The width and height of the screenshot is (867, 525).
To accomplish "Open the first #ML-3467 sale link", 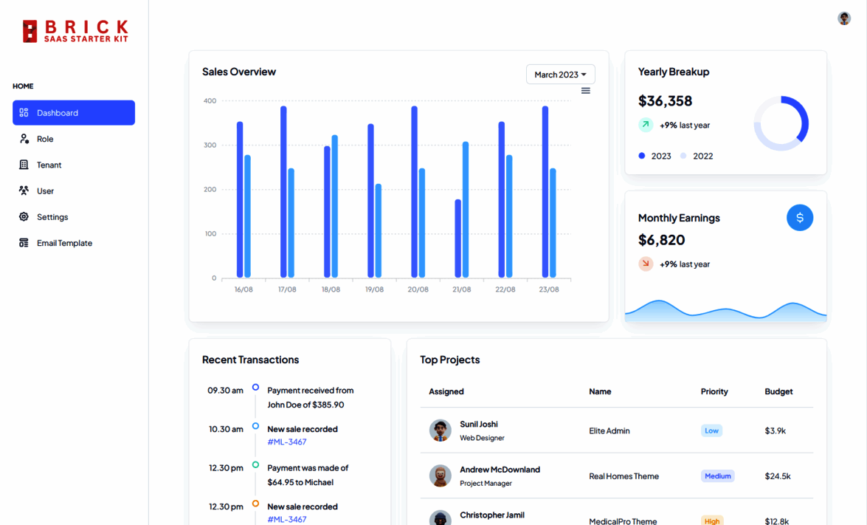I will pyautogui.click(x=287, y=442).
